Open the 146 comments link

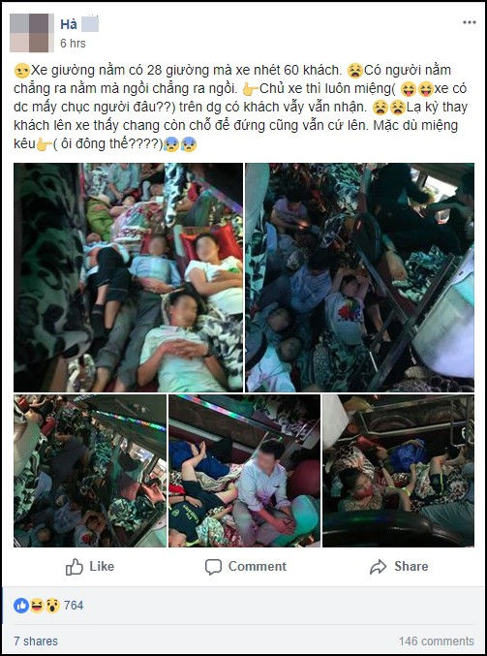pyautogui.click(x=437, y=640)
